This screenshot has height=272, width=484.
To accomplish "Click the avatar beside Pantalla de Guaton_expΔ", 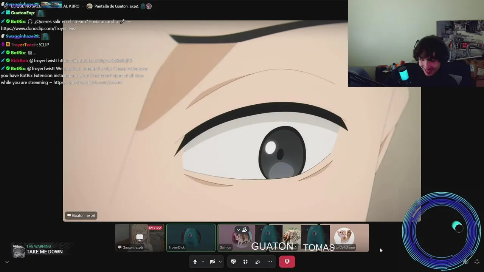I will (89, 6).
